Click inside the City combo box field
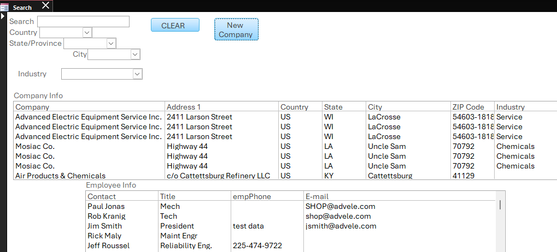This screenshot has width=557, height=252. pyautogui.click(x=109, y=55)
